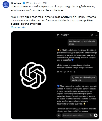Toggle thumbs down on the response
The width and height of the screenshot is (102, 121).
point(68,72)
